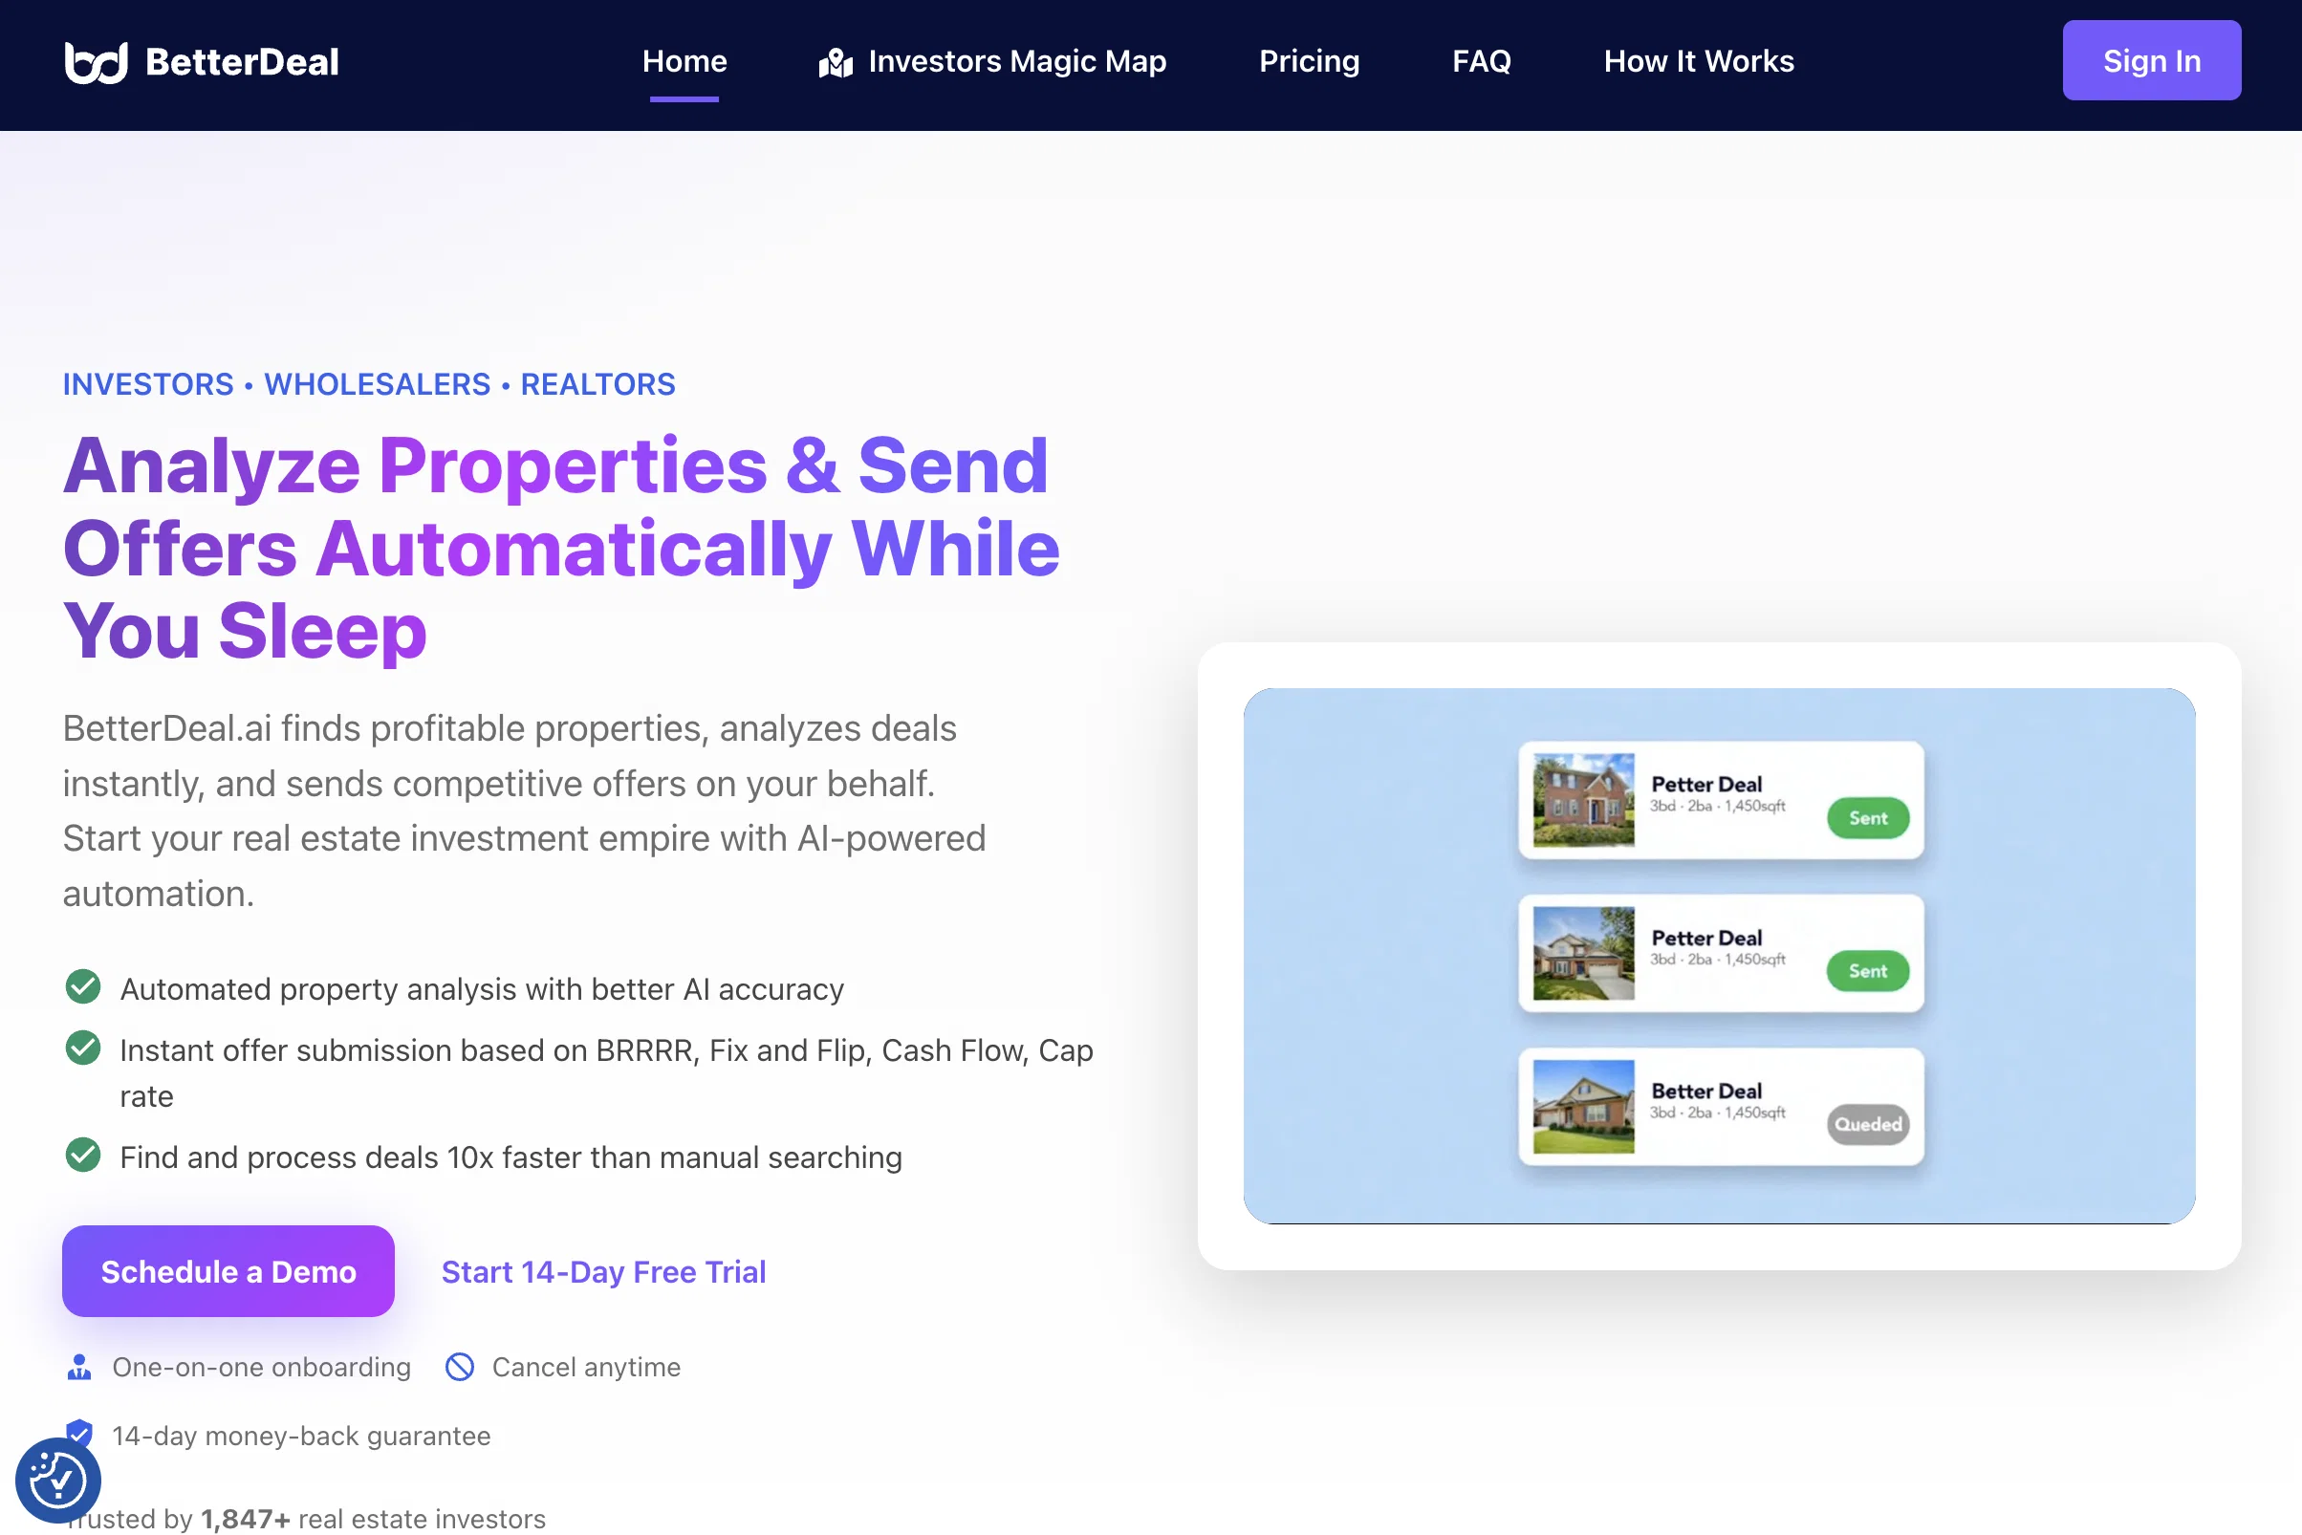The image size is (2302, 1535).
Task: Open How It Works page
Action: 1699,62
